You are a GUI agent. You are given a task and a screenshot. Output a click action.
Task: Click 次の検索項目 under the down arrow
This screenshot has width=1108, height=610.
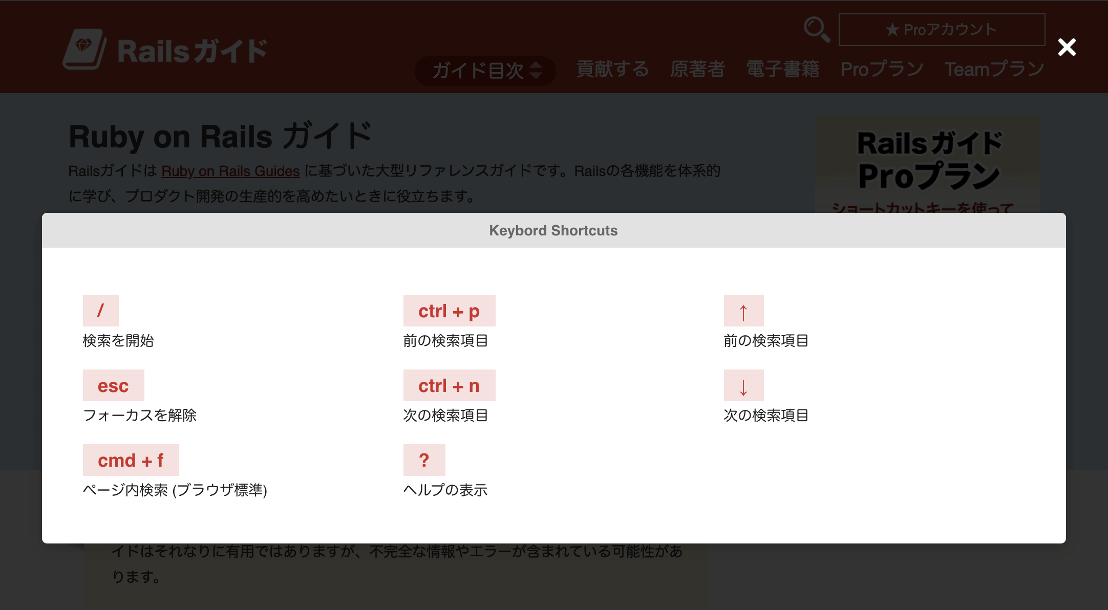pos(766,416)
